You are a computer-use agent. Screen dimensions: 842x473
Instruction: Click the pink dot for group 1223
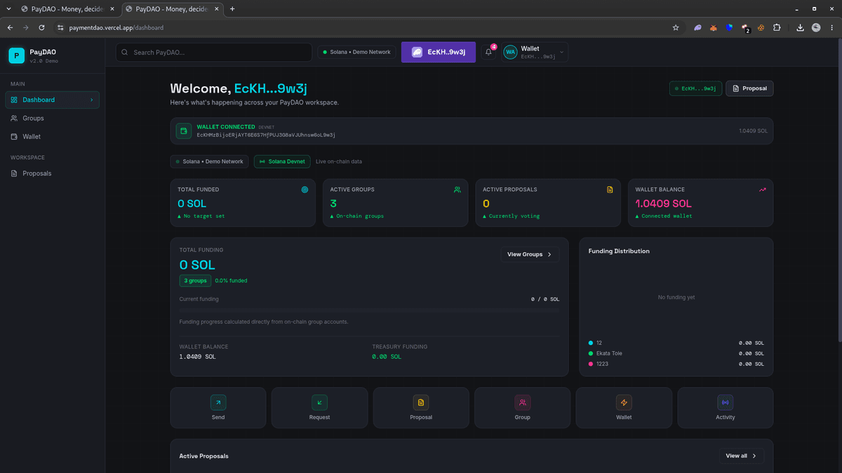tap(591, 364)
